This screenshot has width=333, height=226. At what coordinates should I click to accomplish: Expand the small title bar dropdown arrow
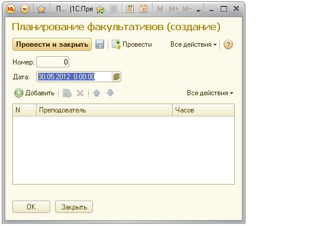pyautogui.click(x=199, y=11)
